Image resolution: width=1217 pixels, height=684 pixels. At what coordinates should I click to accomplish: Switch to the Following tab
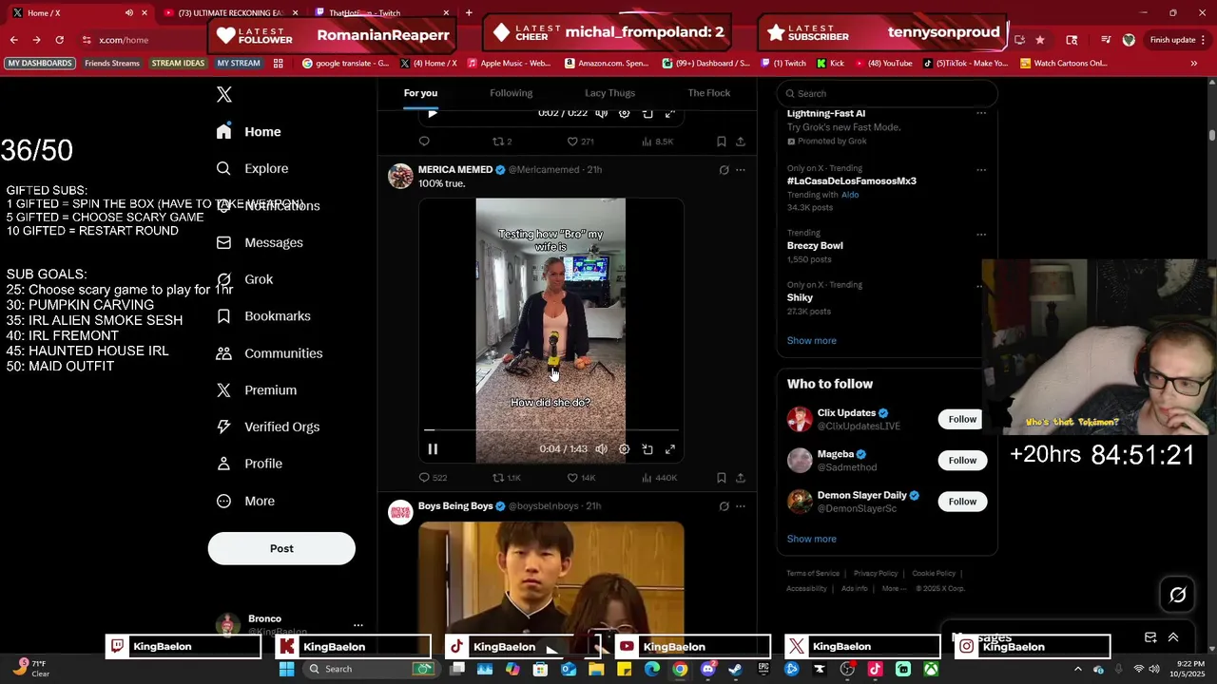coord(511,93)
